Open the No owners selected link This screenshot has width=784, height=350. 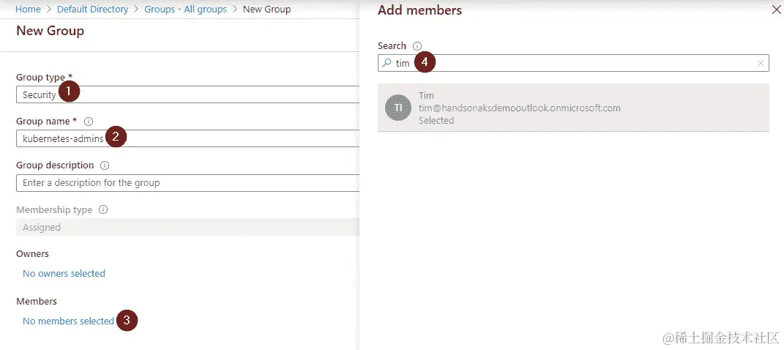pos(64,274)
